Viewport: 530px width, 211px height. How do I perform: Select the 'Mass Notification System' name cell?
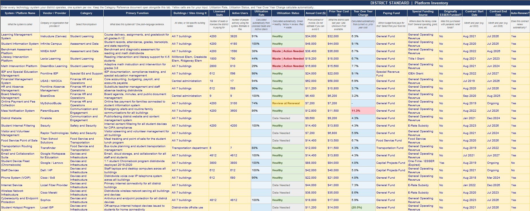(x=20, y=111)
